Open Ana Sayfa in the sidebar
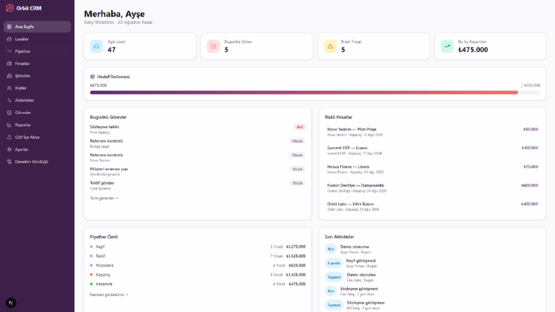Screen dimensions: 555x312 click(37, 27)
